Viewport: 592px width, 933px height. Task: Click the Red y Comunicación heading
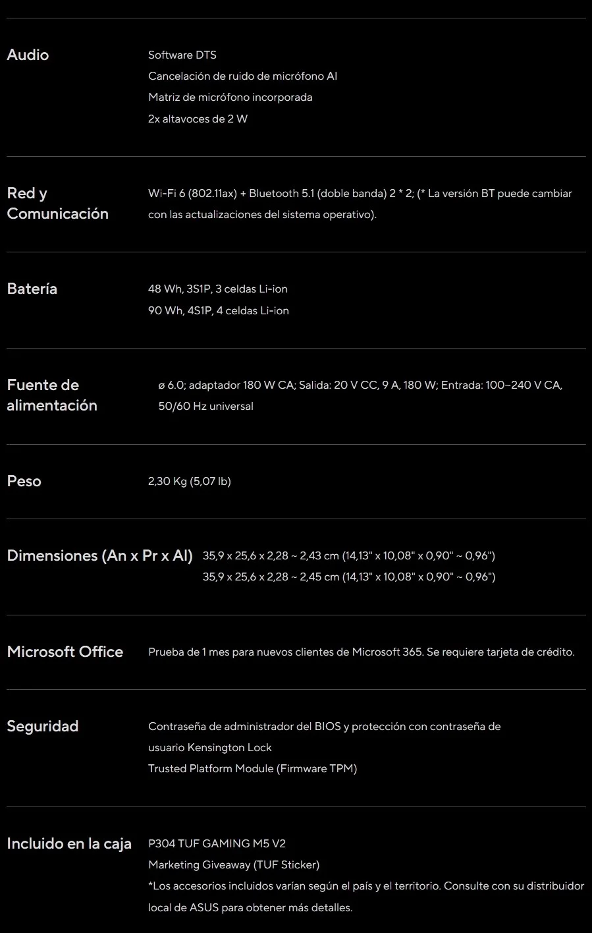[57, 203]
